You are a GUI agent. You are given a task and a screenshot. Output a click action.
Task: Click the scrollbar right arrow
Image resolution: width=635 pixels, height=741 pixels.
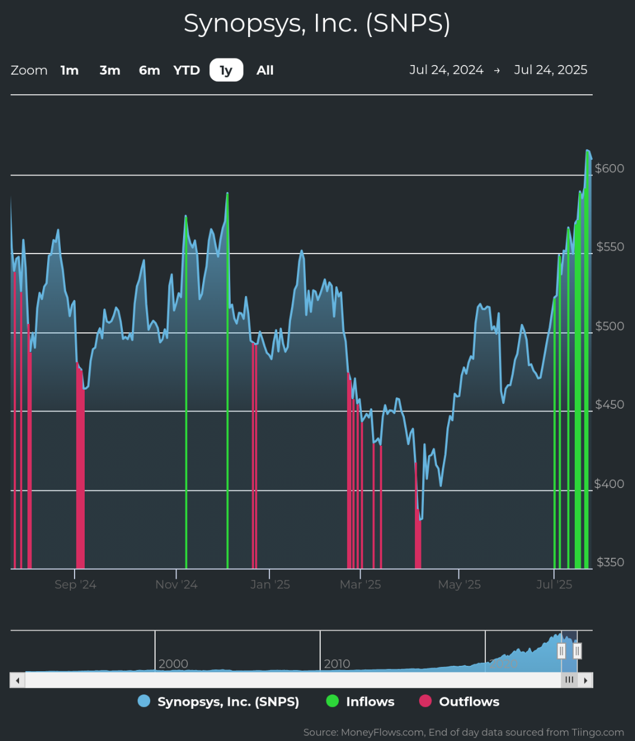point(586,680)
